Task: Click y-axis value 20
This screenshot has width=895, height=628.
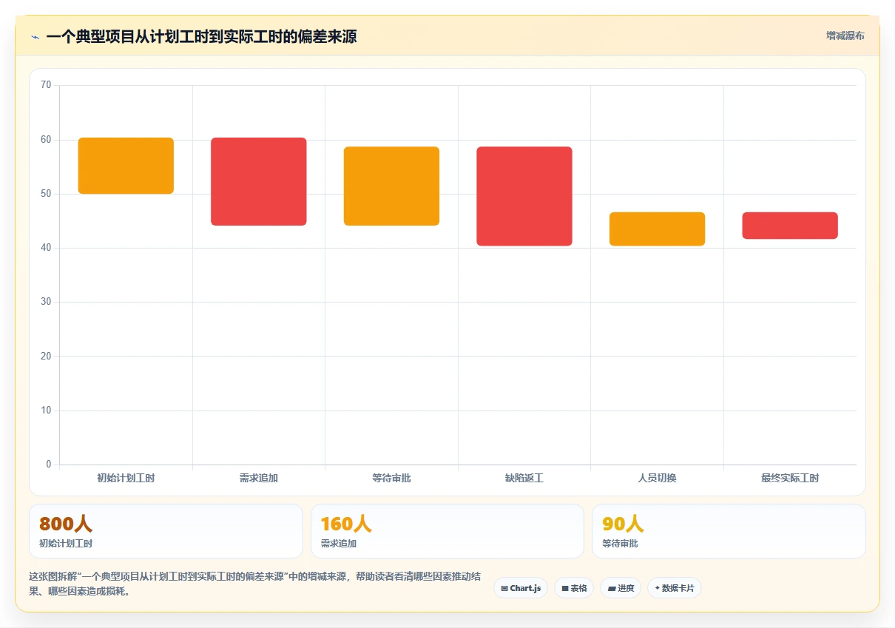Action: click(x=46, y=357)
